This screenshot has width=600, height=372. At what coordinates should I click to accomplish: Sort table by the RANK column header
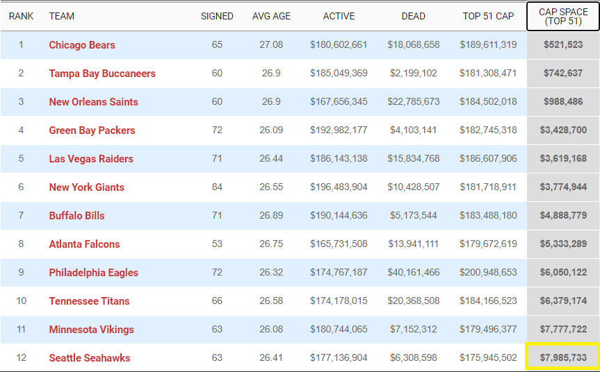[21, 16]
